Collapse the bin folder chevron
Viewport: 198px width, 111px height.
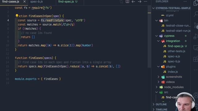pyautogui.click(x=157, y=21)
